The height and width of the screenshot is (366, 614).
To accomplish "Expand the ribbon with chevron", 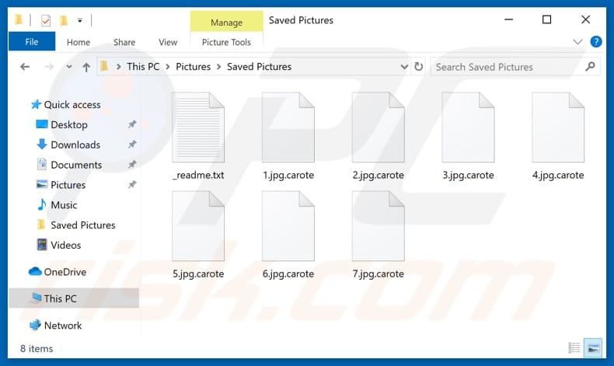I will [578, 42].
